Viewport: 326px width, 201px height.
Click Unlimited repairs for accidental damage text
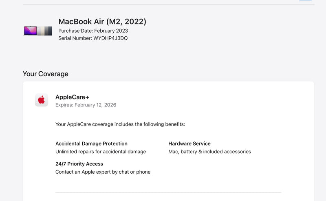pyautogui.click(x=101, y=152)
